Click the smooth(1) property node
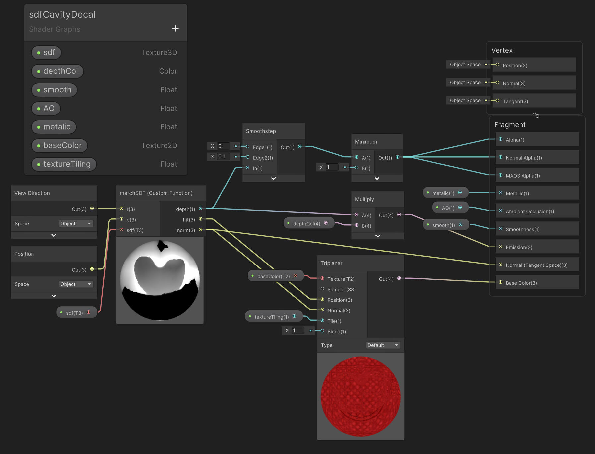Screen dimensions: 595x454 444,225
